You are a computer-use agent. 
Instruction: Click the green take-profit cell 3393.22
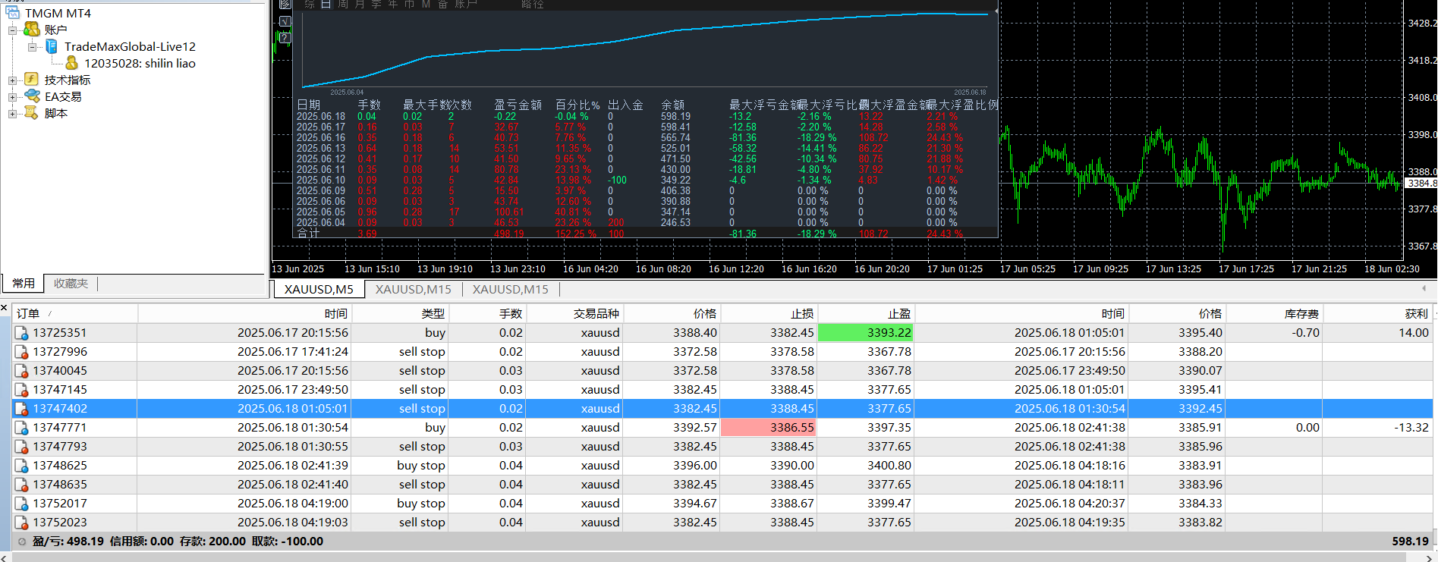click(866, 332)
